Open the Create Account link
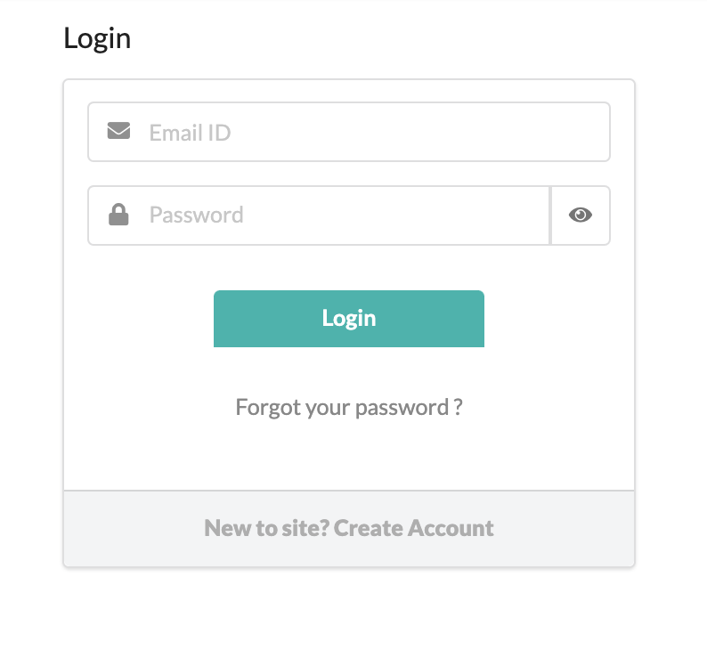This screenshot has width=707, height=650. click(x=413, y=528)
